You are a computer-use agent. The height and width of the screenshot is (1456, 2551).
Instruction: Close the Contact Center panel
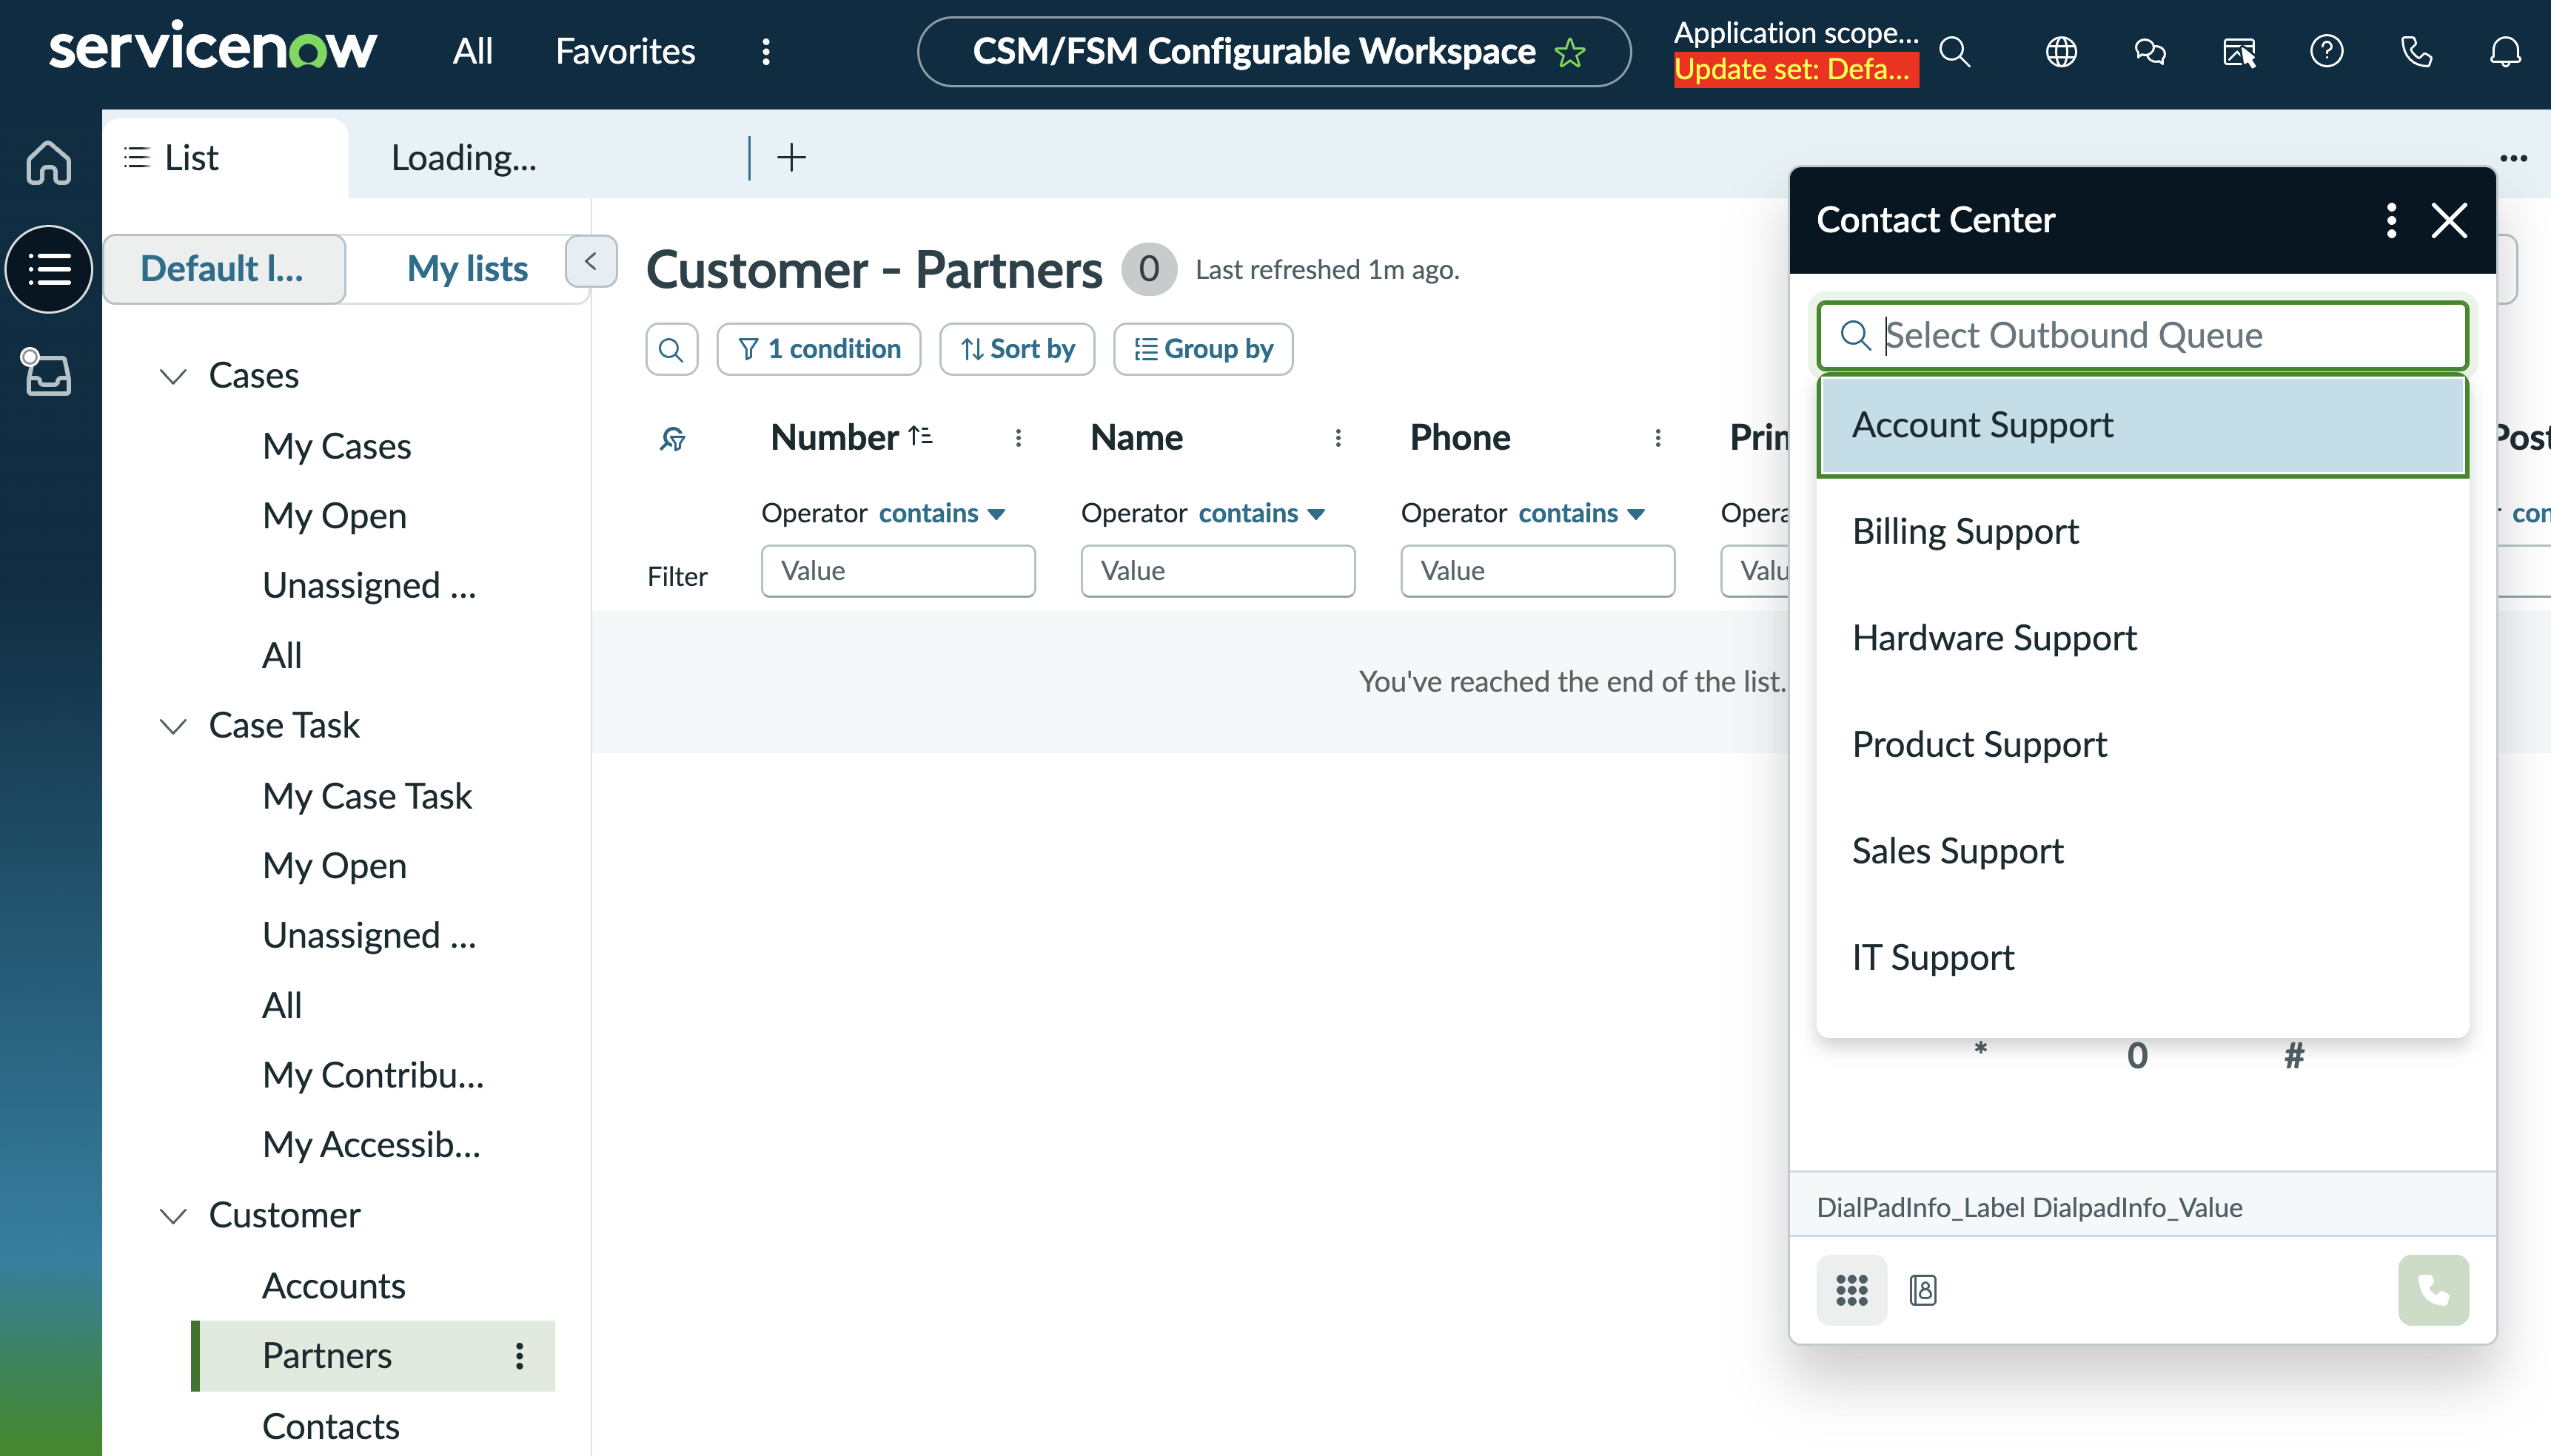[x=2449, y=220]
